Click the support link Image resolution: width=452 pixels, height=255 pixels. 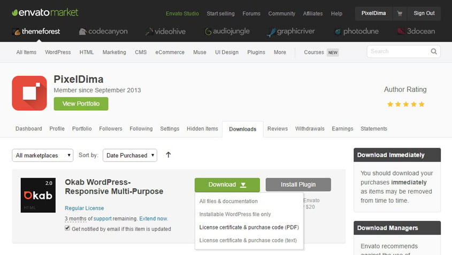(102, 219)
